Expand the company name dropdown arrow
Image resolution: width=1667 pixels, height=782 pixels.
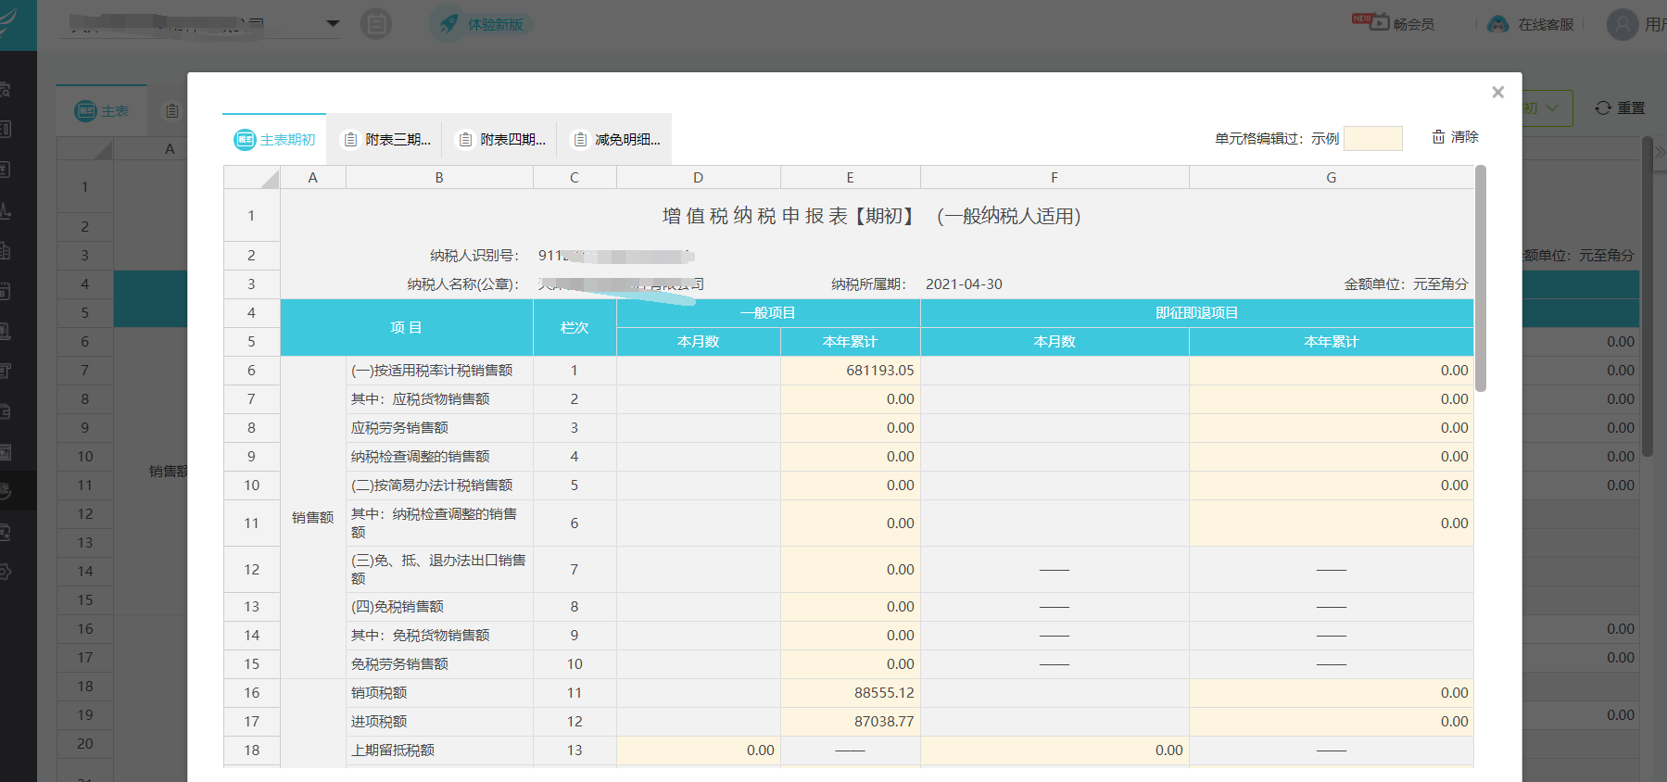pyautogui.click(x=333, y=24)
